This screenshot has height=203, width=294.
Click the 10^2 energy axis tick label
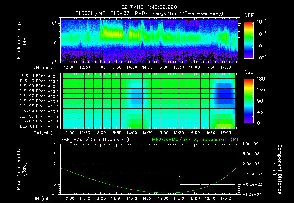click(x=53, y=23)
